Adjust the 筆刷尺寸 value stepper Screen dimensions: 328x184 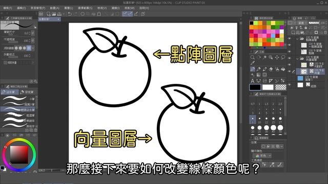pyautogui.click(x=30, y=33)
